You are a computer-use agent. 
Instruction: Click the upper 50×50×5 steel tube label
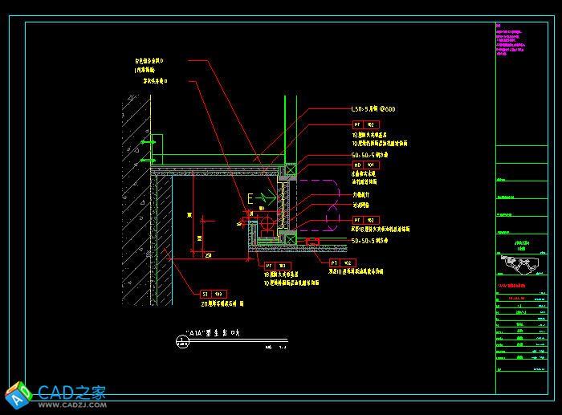point(369,155)
